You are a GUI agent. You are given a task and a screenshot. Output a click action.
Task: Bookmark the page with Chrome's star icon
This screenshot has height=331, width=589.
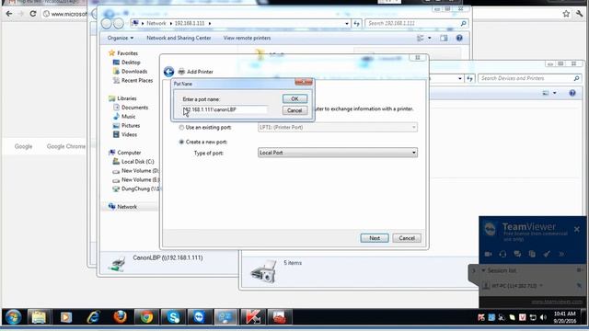click(x=566, y=14)
